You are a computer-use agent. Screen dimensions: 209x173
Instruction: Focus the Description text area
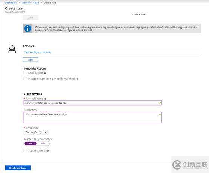coord(93,118)
